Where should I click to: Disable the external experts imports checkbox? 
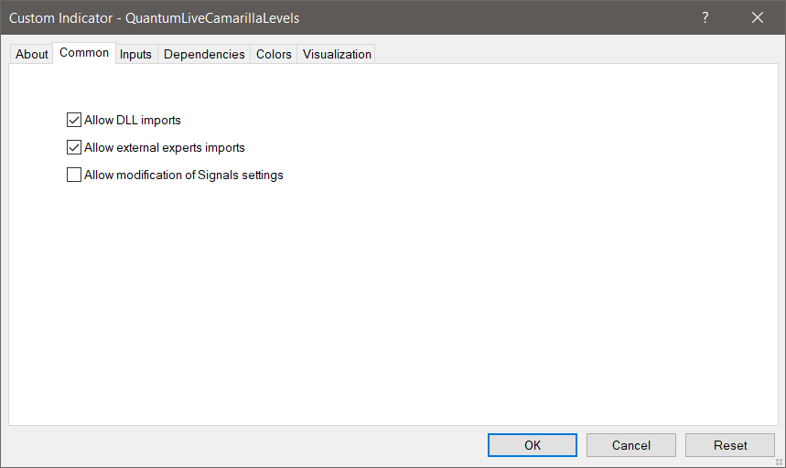(74, 147)
